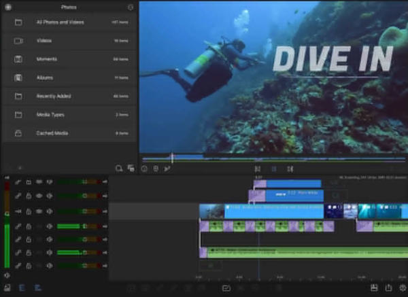
Task: Click the multi-select icon next to search
Action: tap(131, 169)
